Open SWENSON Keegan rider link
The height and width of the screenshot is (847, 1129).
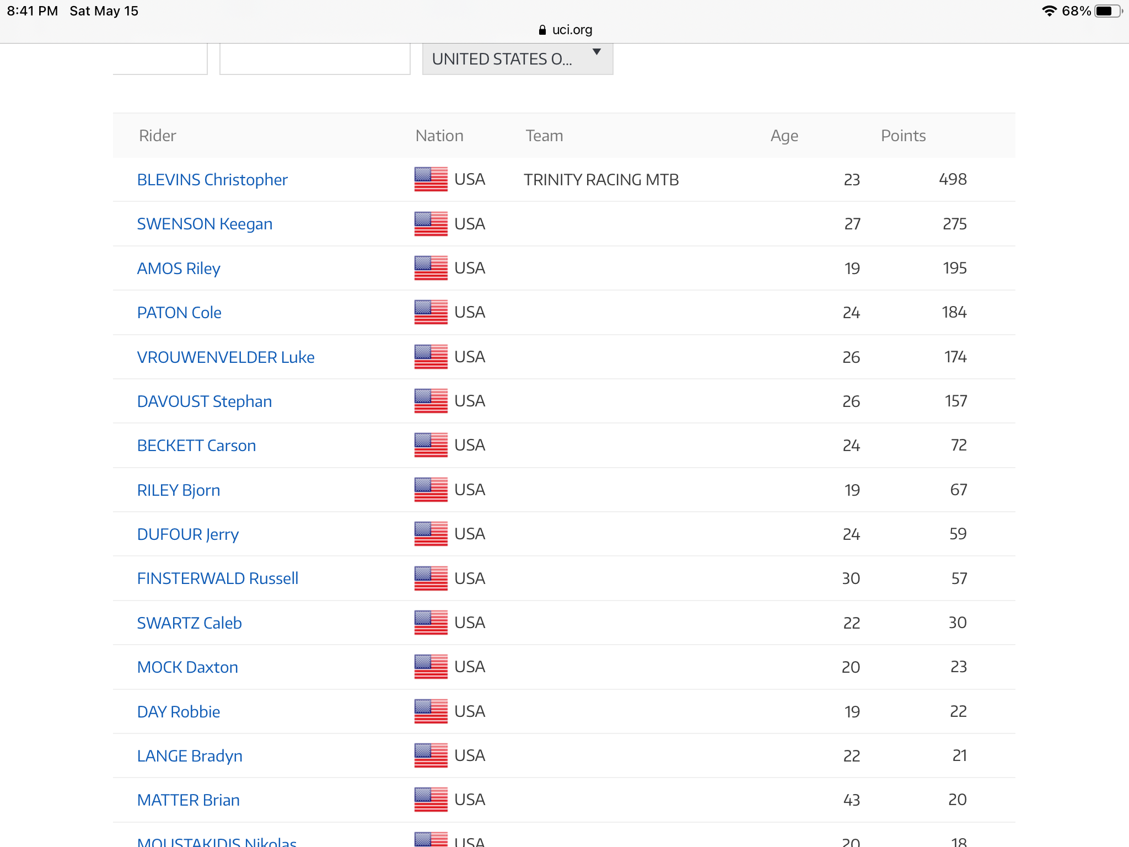[205, 224]
